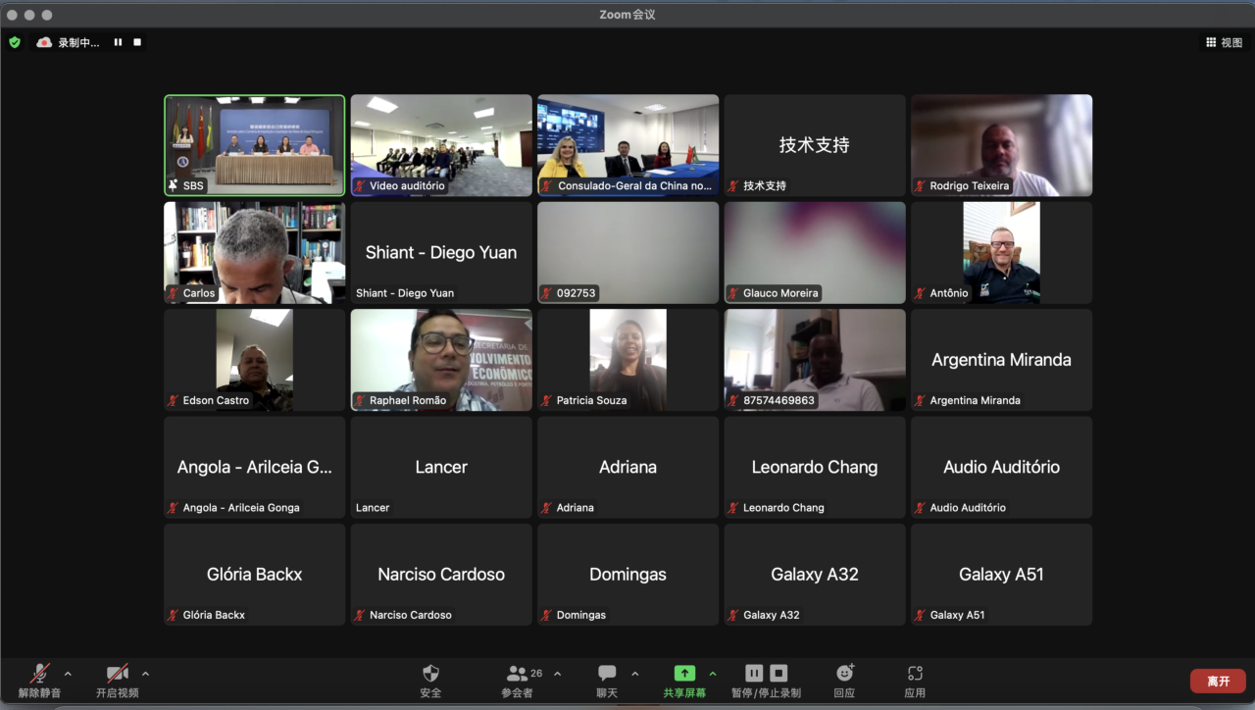This screenshot has width=1255, height=710.
Task: Click the green Share Screen (共享屏幕) icon
Action: click(x=684, y=674)
